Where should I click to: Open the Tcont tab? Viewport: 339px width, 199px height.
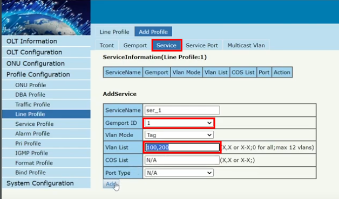(x=107, y=45)
